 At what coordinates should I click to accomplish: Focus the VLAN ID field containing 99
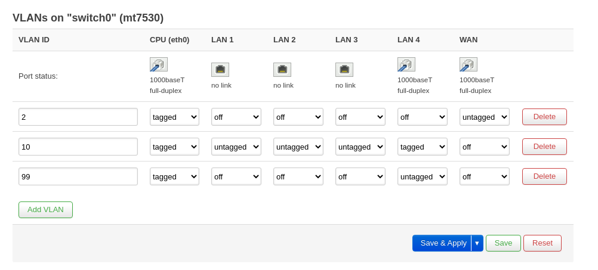[x=78, y=176]
